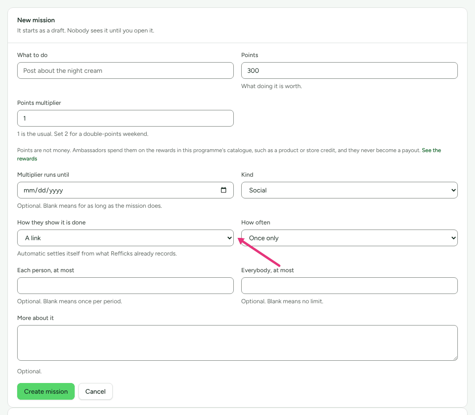Expand the 'How they show it is done' dropdown
This screenshot has height=415, width=475.
click(x=125, y=238)
